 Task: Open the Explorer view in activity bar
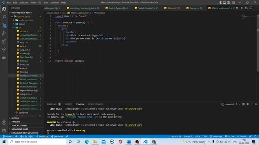tap(4, 9)
